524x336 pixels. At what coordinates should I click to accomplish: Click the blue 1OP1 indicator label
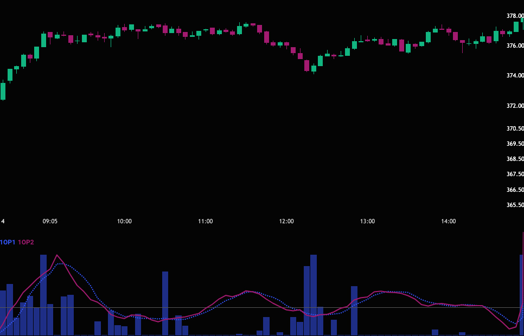click(x=8, y=242)
